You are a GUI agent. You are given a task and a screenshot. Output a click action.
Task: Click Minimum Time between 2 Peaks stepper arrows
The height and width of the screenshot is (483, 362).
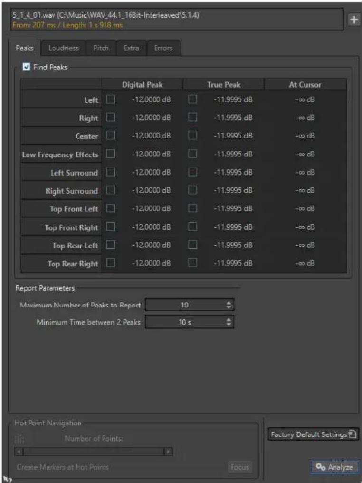point(229,322)
